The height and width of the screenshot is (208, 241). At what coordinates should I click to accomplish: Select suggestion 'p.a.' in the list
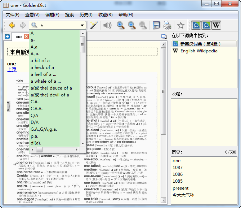click(x=55, y=136)
